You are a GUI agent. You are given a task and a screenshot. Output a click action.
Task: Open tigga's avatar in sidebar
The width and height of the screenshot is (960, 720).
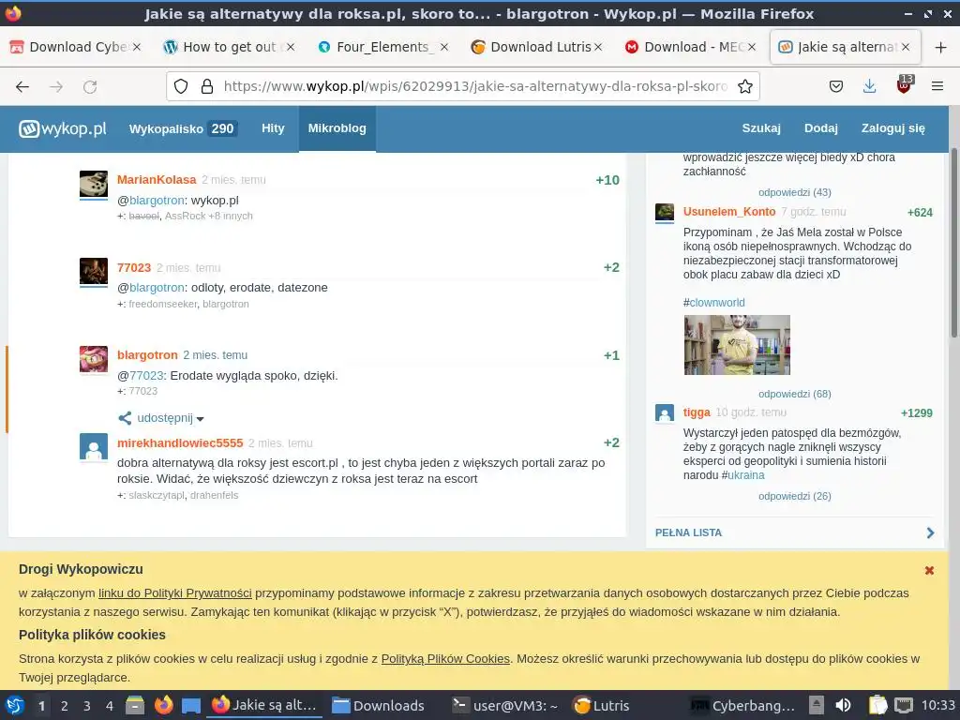[665, 413]
